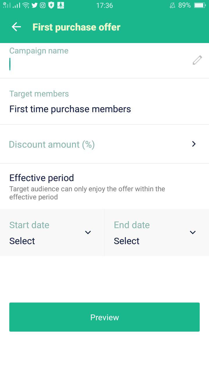Open the End date dropdown arrow
Viewport: 209px width, 372px height.
tap(192, 232)
